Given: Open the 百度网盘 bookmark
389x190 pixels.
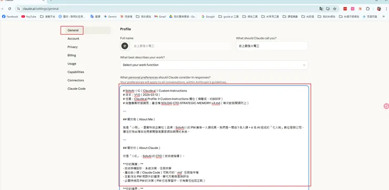Looking at the screenshot, I should coord(370,17).
